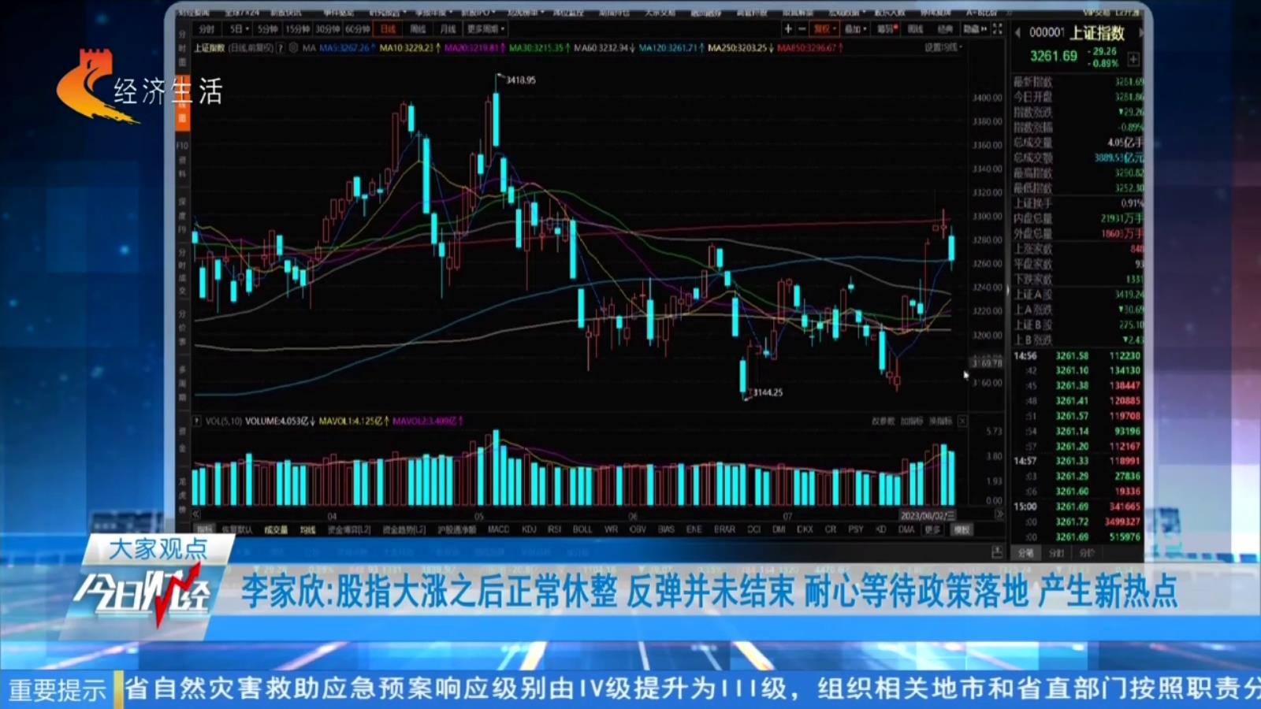Toggle the 复权 adjustment option

pos(824,29)
